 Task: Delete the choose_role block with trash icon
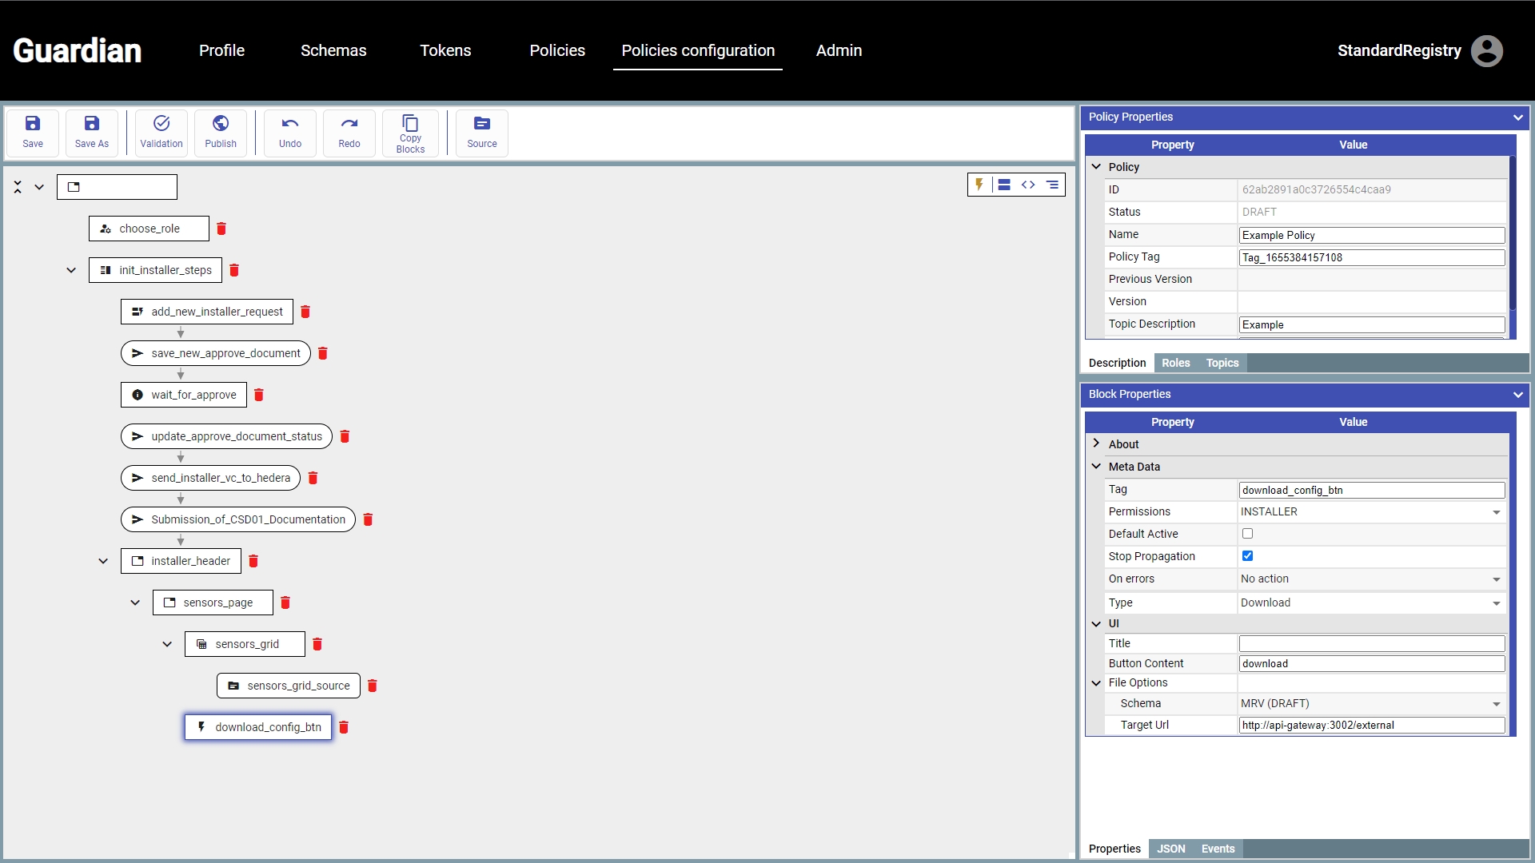click(221, 229)
